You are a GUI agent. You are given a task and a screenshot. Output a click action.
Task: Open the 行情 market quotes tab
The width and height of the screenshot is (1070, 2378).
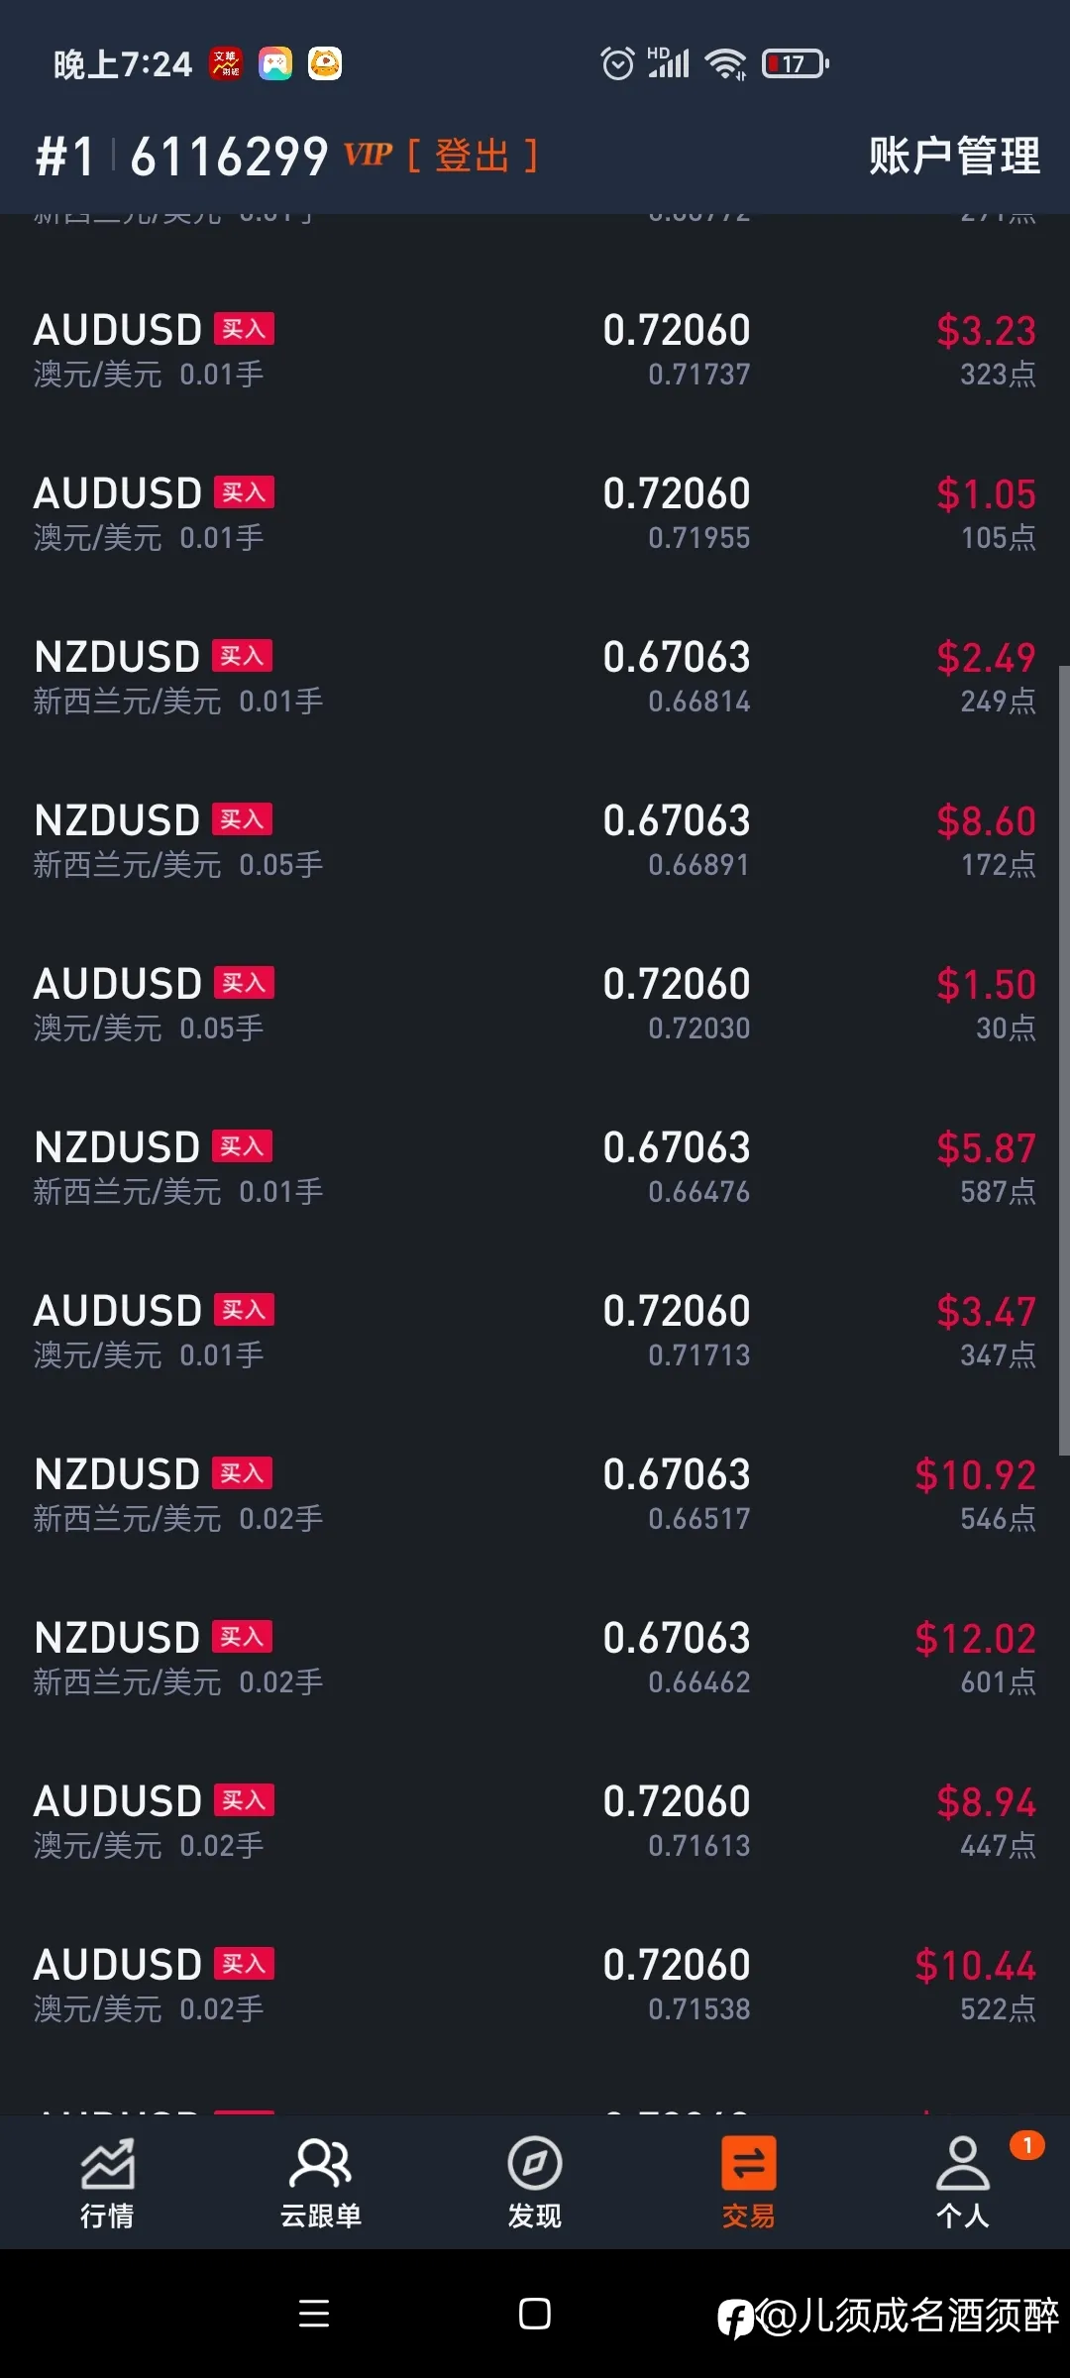point(107,2183)
